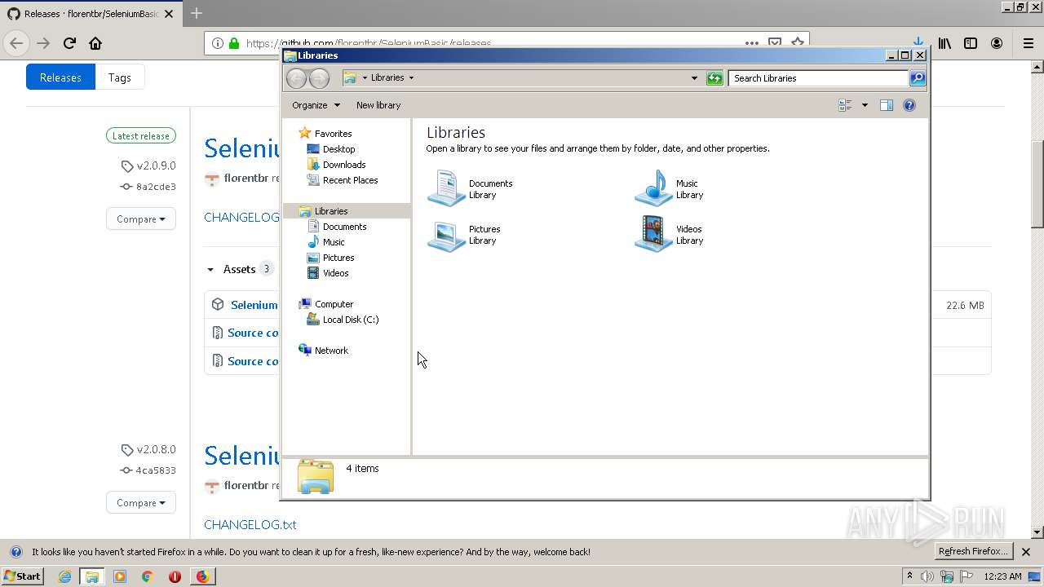Open the Documents library icon in main pane

[446, 189]
